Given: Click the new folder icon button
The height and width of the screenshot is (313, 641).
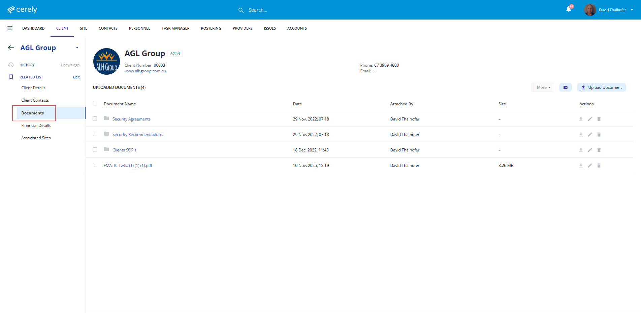Looking at the screenshot, I should click(x=565, y=88).
